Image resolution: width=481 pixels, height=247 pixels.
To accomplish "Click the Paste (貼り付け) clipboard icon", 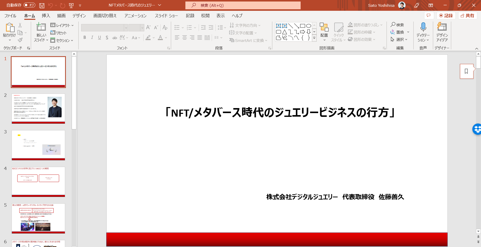I will point(10,28).
